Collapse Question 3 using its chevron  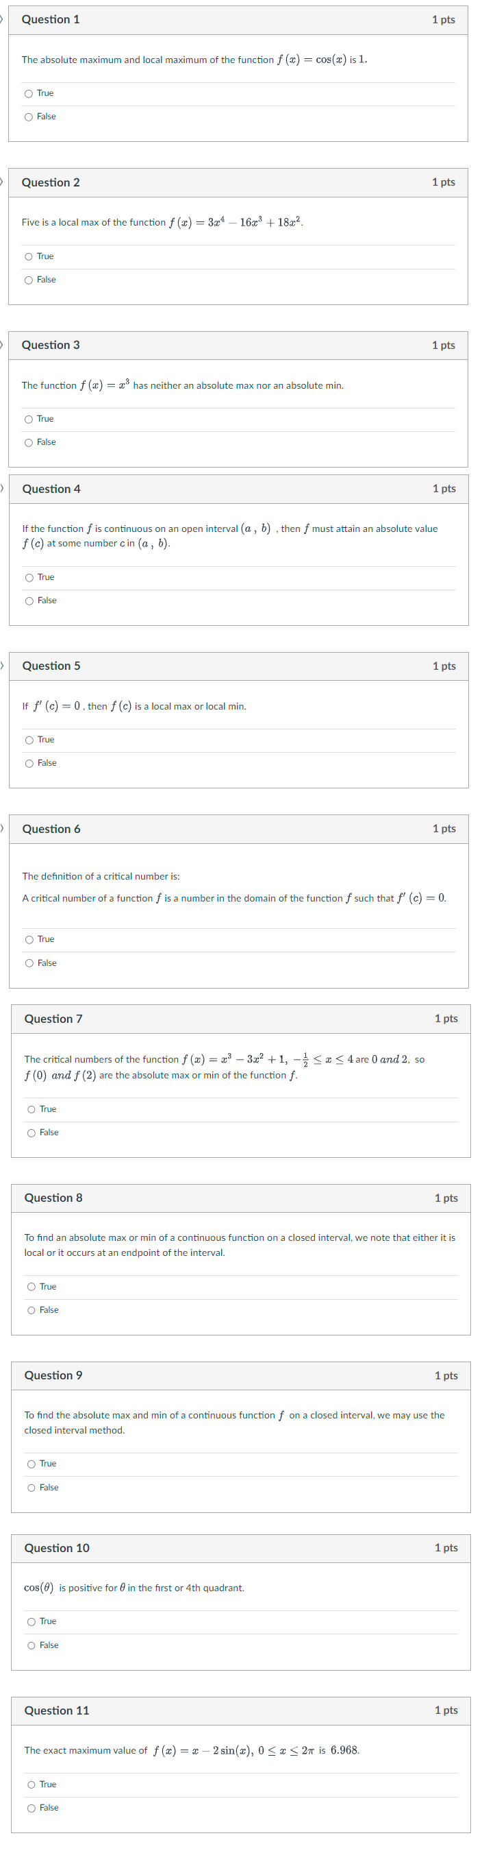tap(2, 345)
